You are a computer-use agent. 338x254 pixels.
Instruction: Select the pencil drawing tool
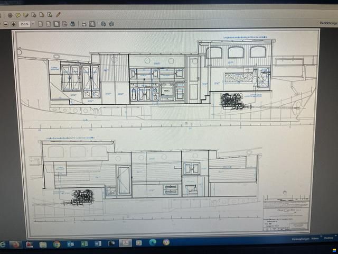(x=58, y=14)
